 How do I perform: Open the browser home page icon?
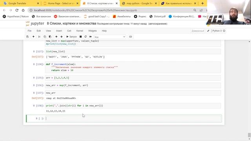pos(23,10)
